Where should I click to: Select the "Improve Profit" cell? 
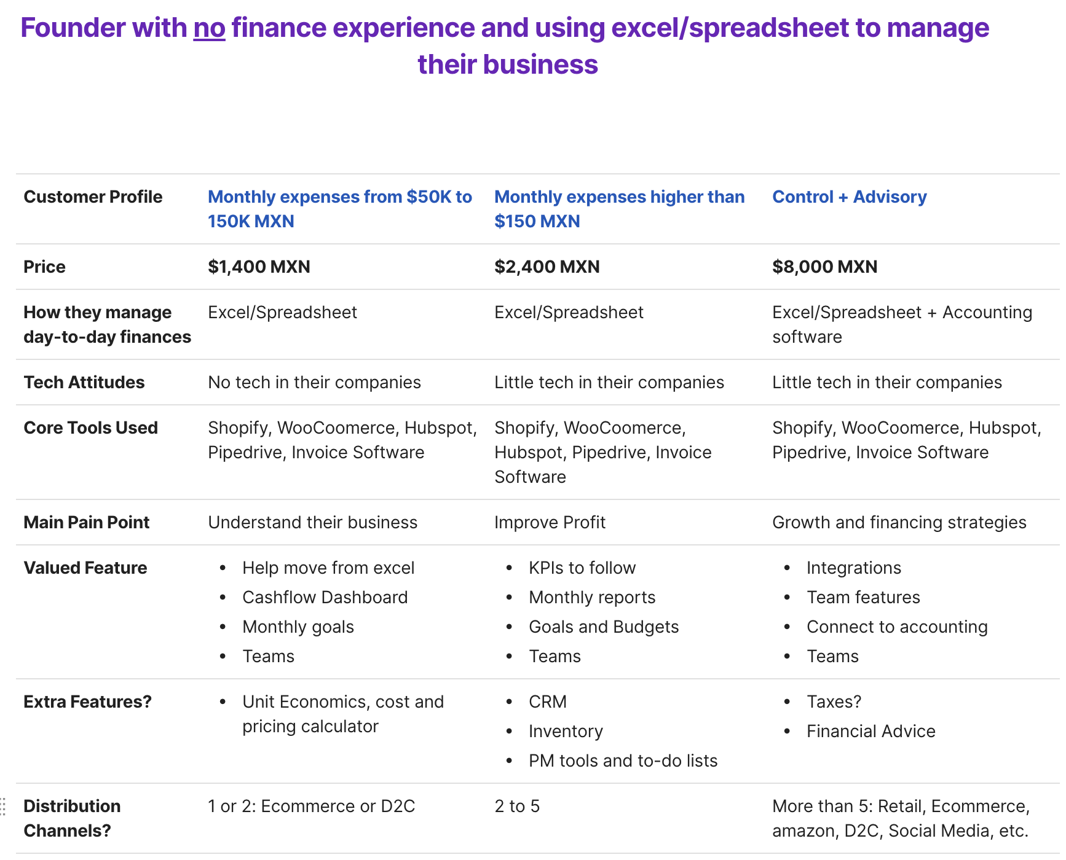550,522
